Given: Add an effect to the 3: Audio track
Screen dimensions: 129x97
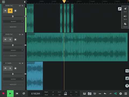Looking at the screenshot, I should (x=13, y=85).
